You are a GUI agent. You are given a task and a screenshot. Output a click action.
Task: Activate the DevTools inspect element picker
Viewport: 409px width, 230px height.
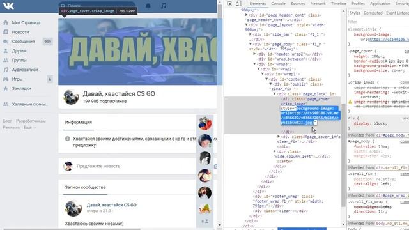pyautogui.click(x=229, y=4)
